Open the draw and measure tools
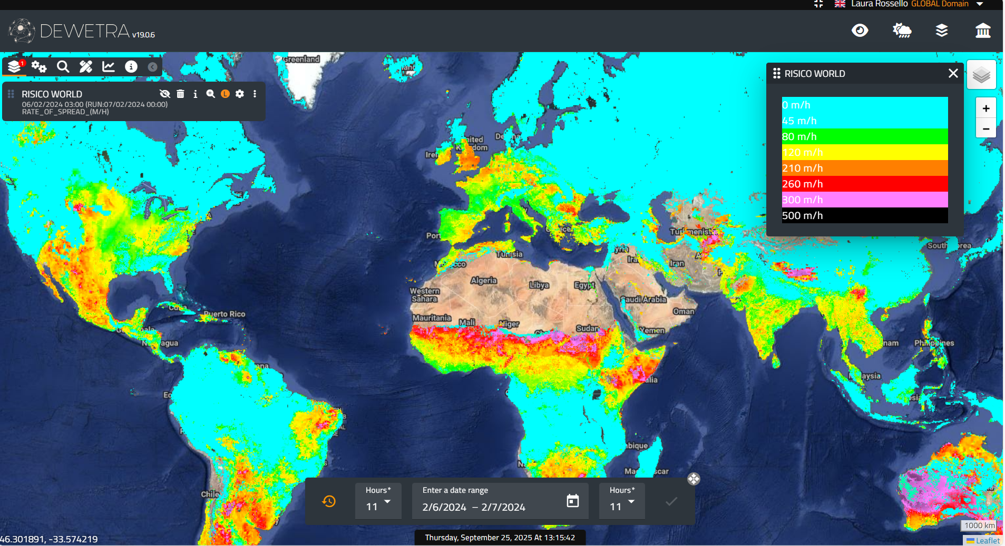Viewport: 1005px width, 546px height. (85, 66)
